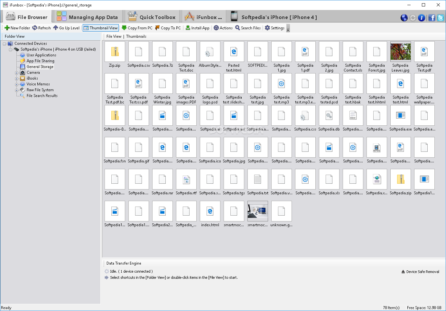Click the File View label

click(x=114, y=36)
